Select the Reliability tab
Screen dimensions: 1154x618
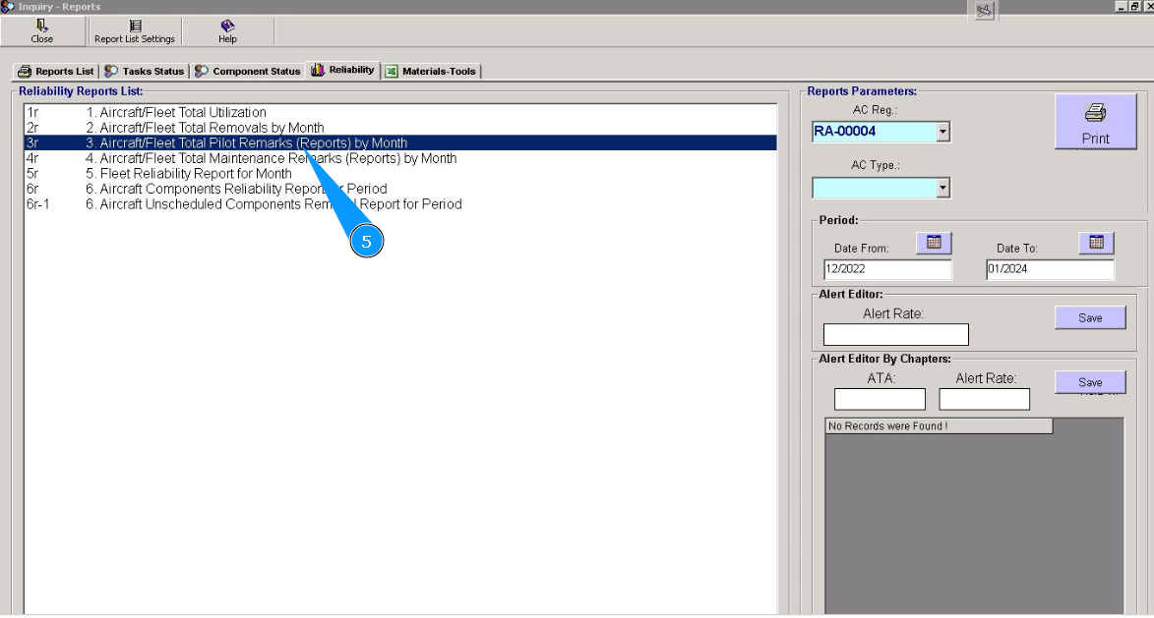tap(343, 70)
